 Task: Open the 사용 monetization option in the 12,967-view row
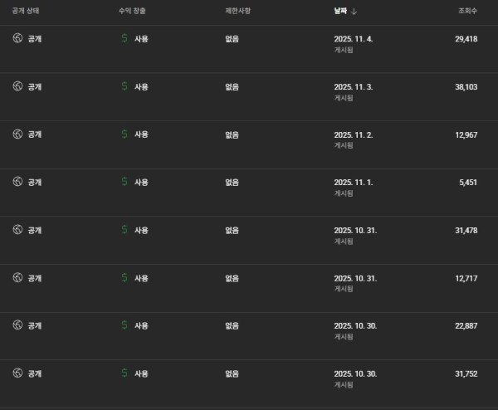point(141,134)
